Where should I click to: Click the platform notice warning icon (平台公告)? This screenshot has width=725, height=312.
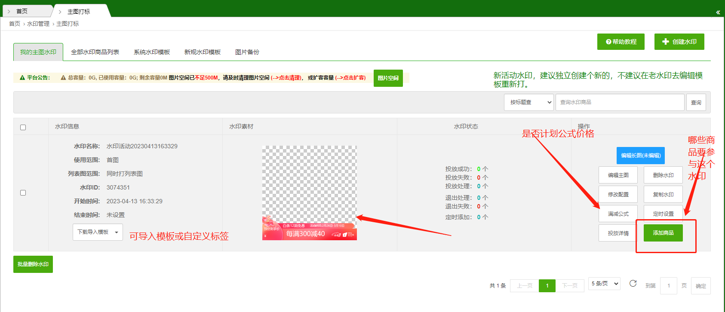pos(22,78)
